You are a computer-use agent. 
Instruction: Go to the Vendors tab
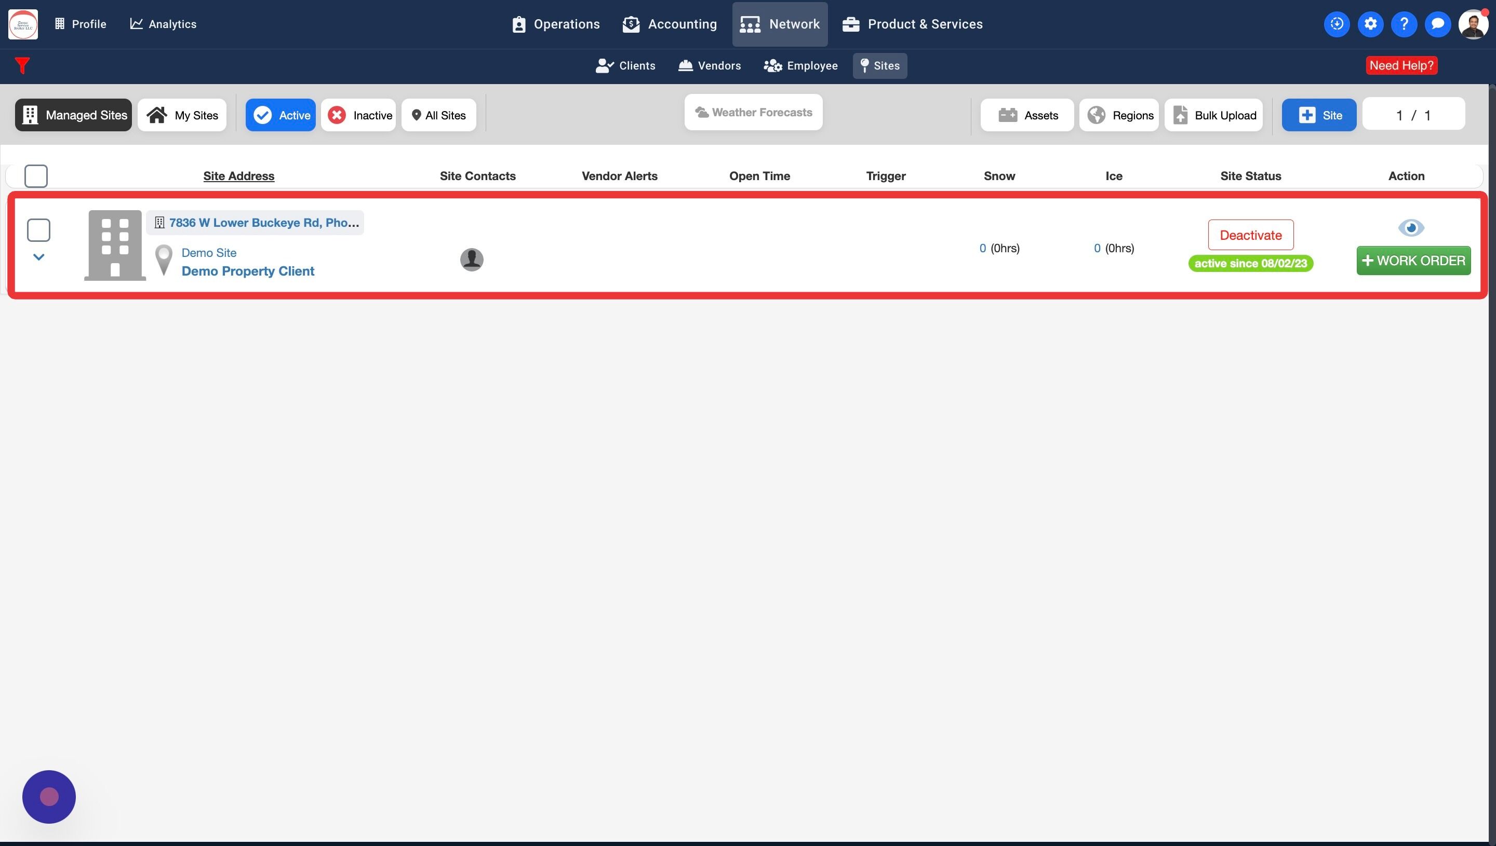pos(710,66)
